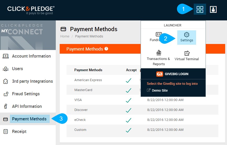
Task: Open the Demo Site link
Action: [160, 90]
